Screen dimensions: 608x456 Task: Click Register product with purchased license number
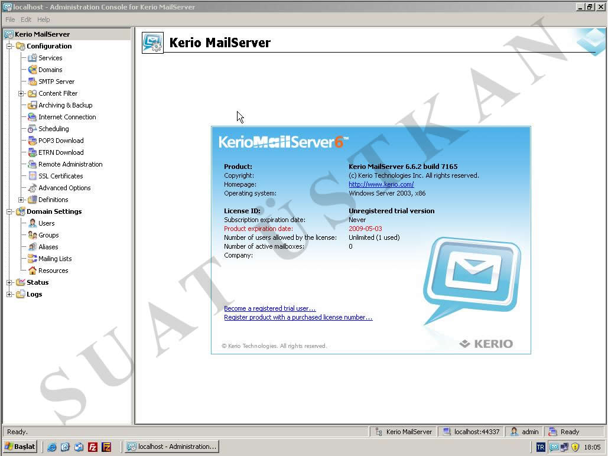(x=298, y=317)
